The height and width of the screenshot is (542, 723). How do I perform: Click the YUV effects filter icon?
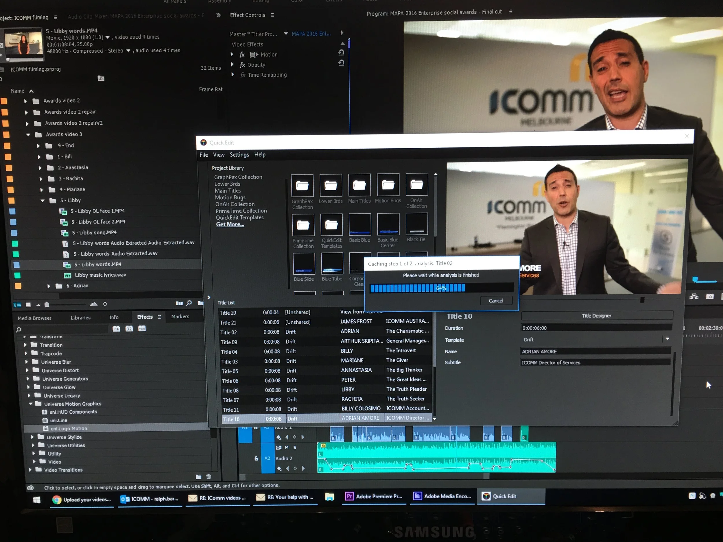pyautogui.click(x=142, y=329)
